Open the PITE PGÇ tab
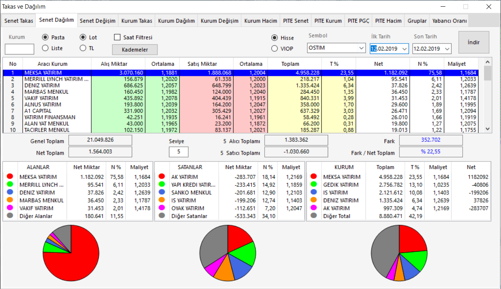The height and width of the screenshot is (289, 501). [358, 21]
